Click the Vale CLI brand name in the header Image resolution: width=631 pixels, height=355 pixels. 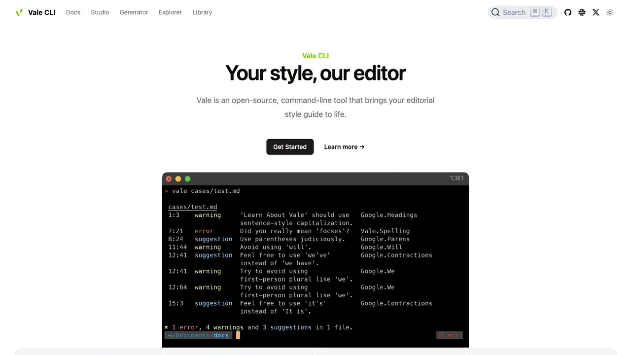(42, 12)
